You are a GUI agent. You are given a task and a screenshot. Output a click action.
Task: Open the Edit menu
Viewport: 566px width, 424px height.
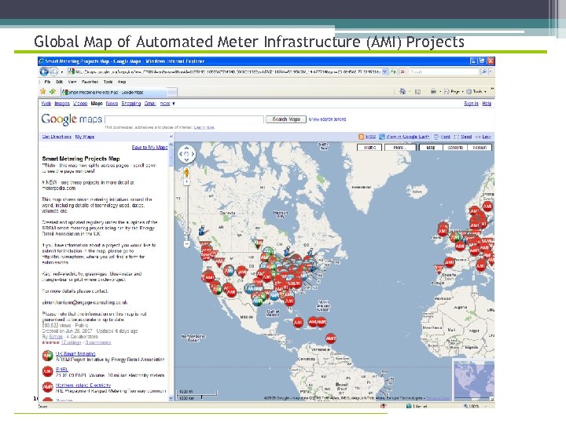59,82
